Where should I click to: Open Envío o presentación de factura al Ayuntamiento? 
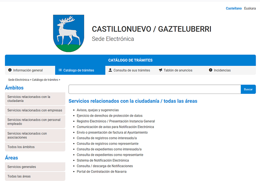[112, 132]
